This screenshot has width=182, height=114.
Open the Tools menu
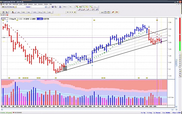[x=35, y=4]
